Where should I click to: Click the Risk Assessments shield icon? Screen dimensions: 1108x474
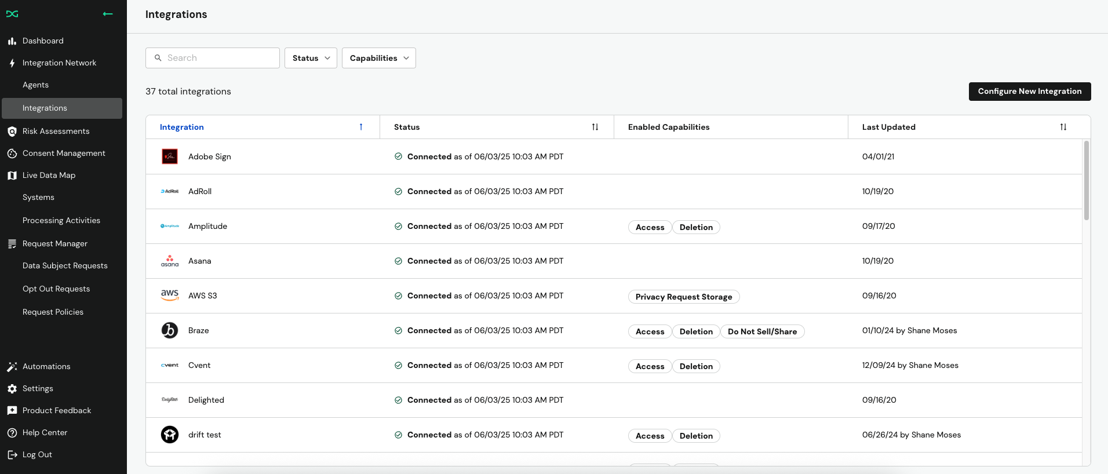click(x=12, y=132)
